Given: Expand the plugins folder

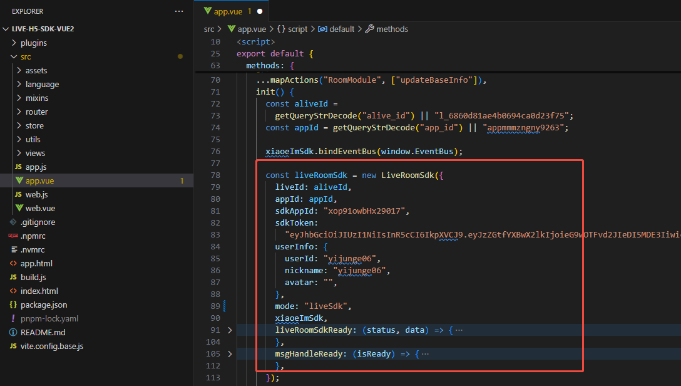Looking at the screenshot, I should tap(14, 43).
